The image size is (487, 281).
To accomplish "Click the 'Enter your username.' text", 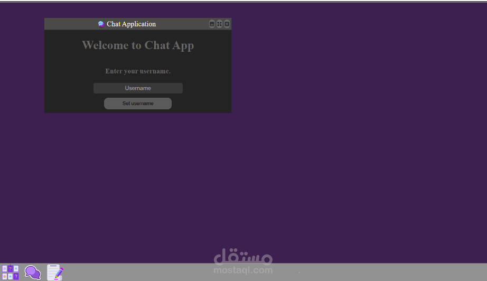I will tap(138, 71).
